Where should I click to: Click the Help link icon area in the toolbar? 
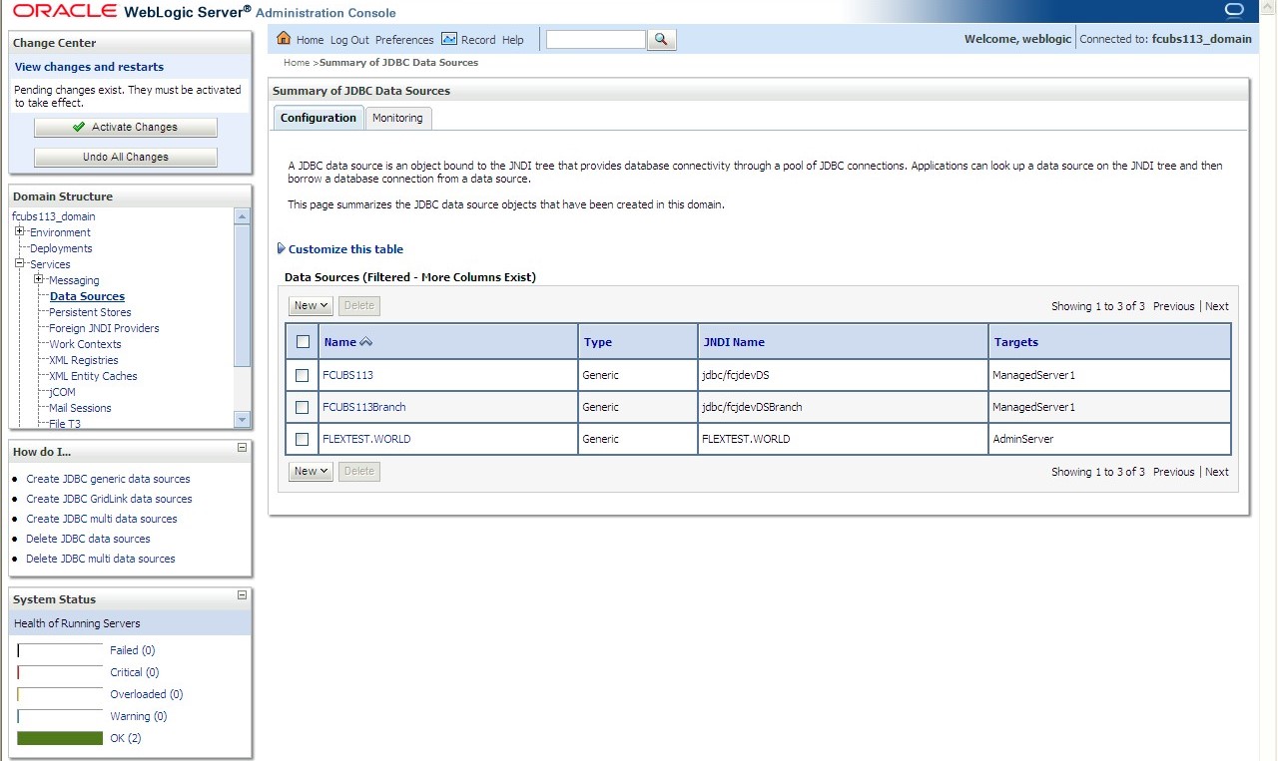click(512, 39)
